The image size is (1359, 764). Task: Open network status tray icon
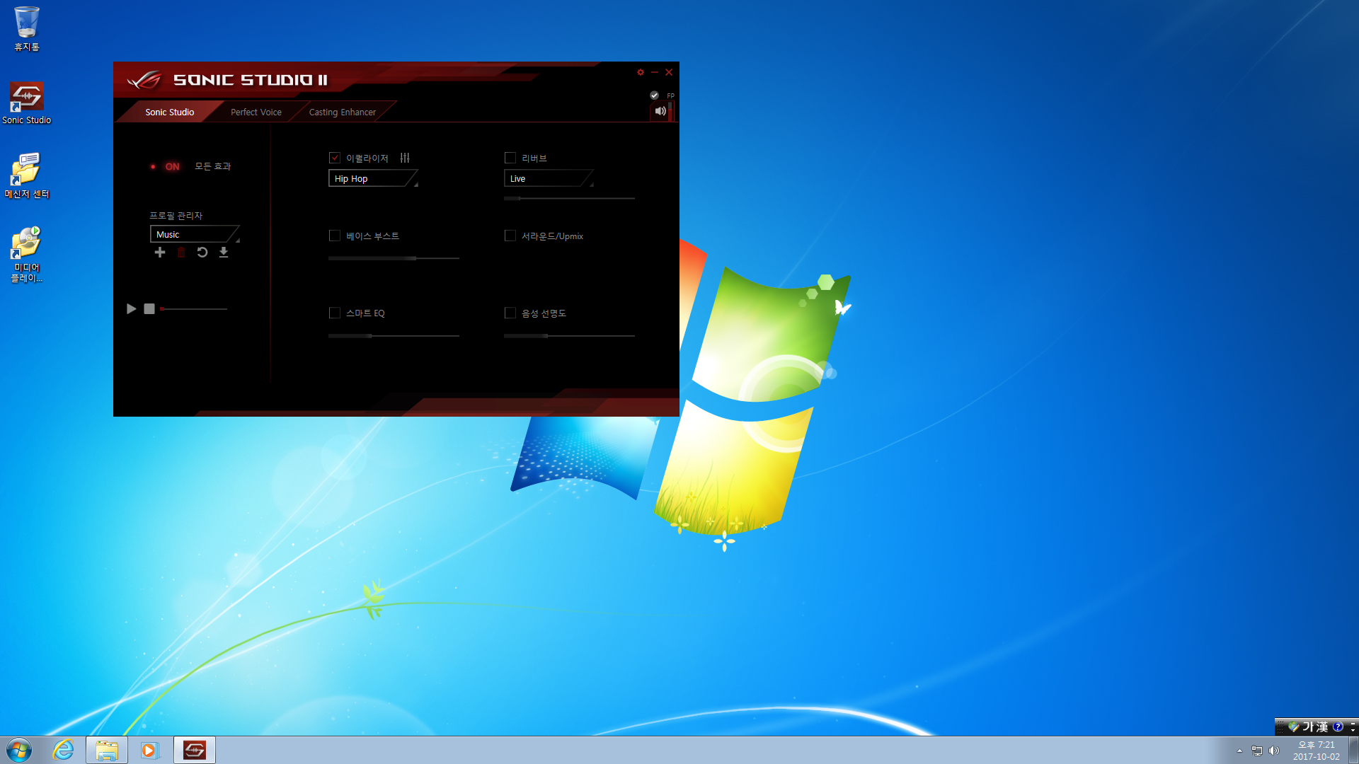1256,751
